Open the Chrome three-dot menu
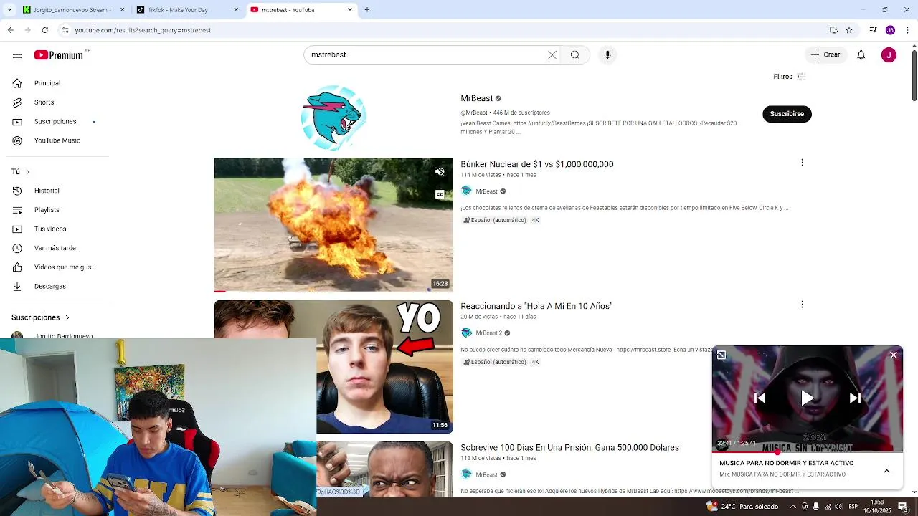The height and width of the screenshot is (516, 918). coord(907,30)
